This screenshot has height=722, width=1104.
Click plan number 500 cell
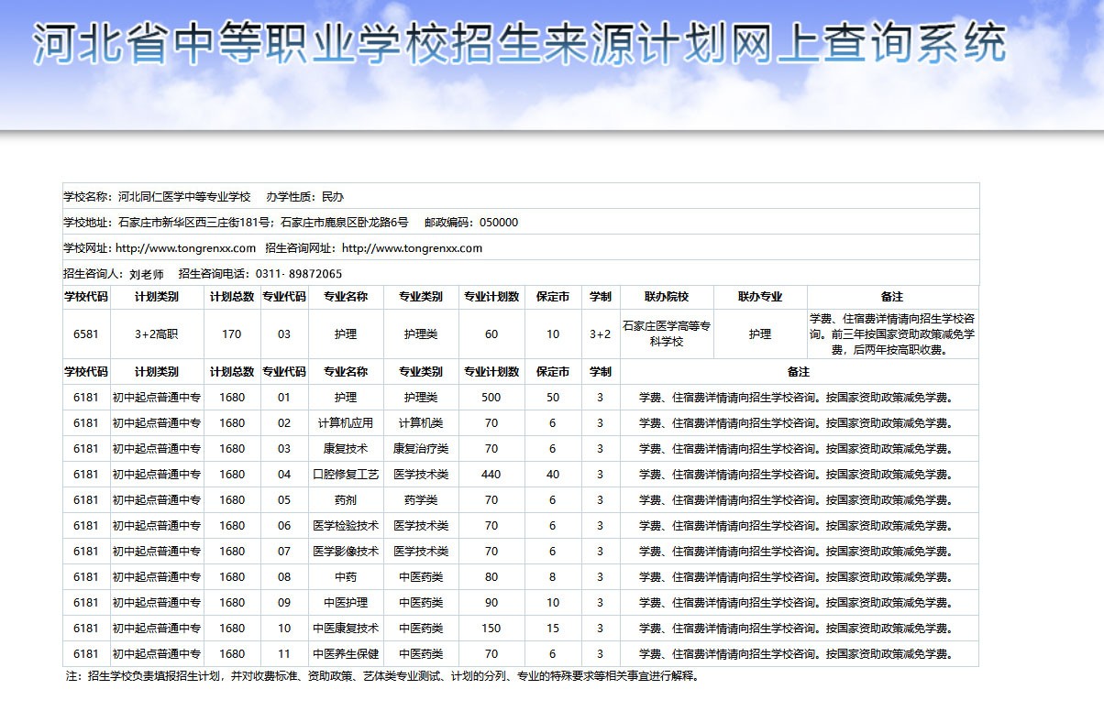coord(491,398)
